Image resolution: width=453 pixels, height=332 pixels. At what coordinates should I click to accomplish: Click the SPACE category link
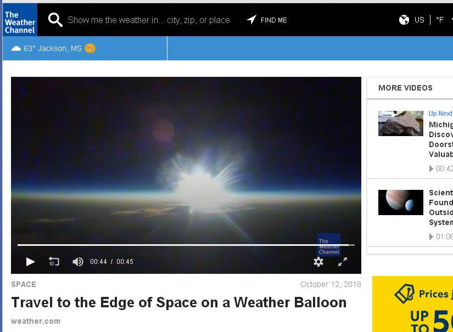[x=24, y=284]
